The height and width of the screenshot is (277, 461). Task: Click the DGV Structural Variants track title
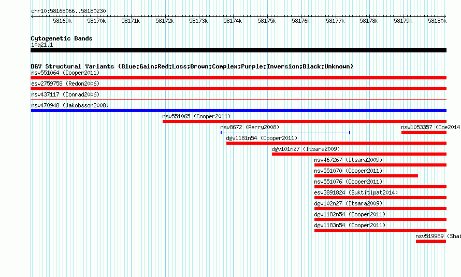pyautogui.click(x=192, y=66)
